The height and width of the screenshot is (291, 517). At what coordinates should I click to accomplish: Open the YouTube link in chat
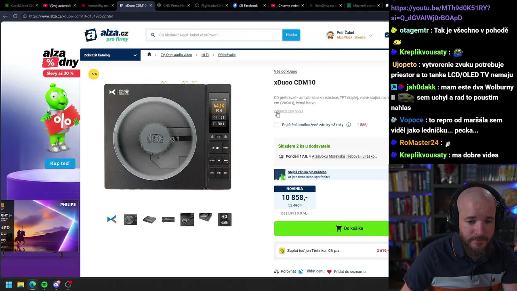coord(441,13)
